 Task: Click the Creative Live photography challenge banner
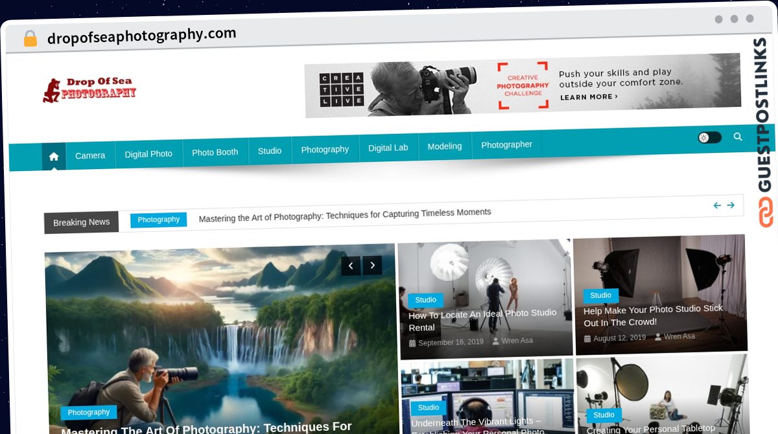coord(523,86)
